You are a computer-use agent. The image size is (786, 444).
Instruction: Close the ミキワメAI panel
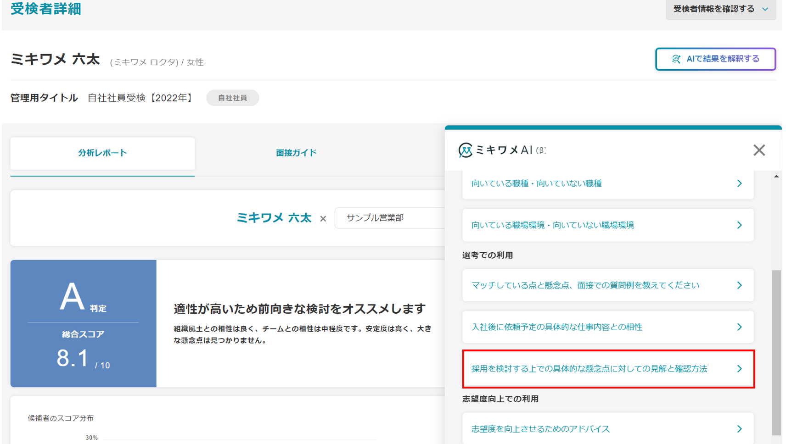[759, 150]
